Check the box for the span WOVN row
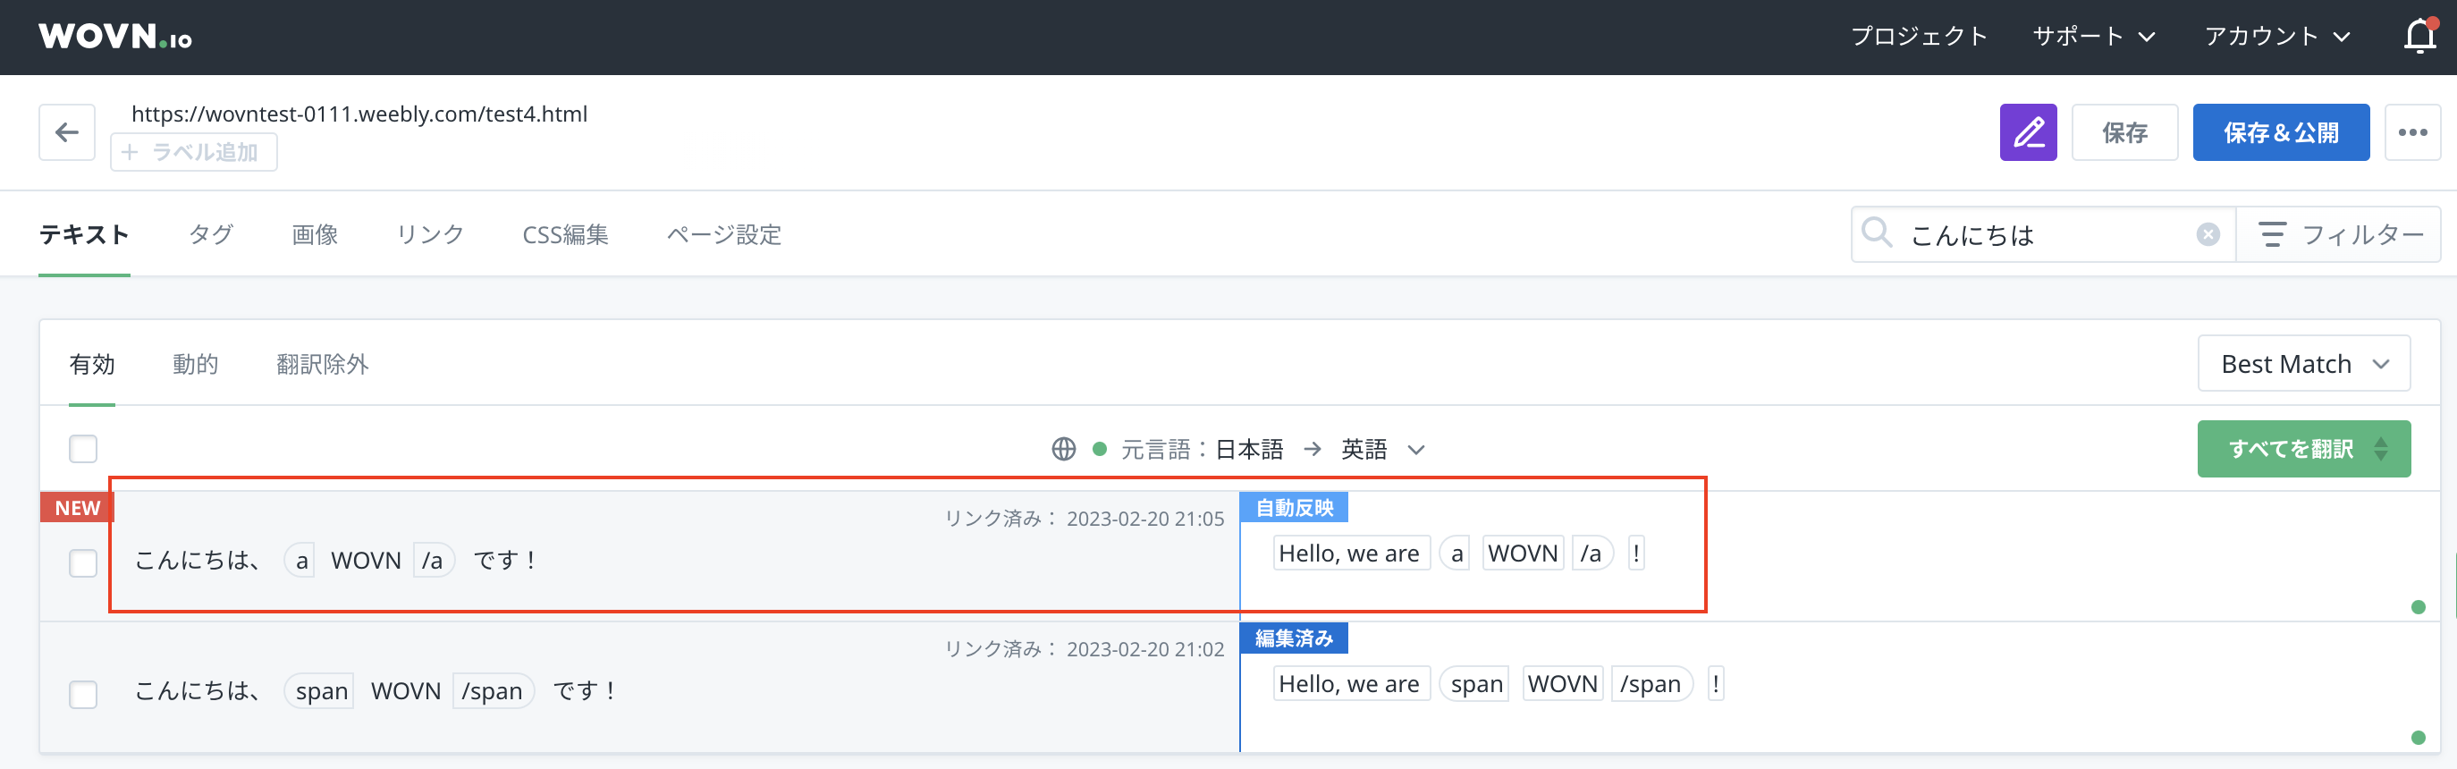Viewport: 2457px width, 769px height. point(83,694)
